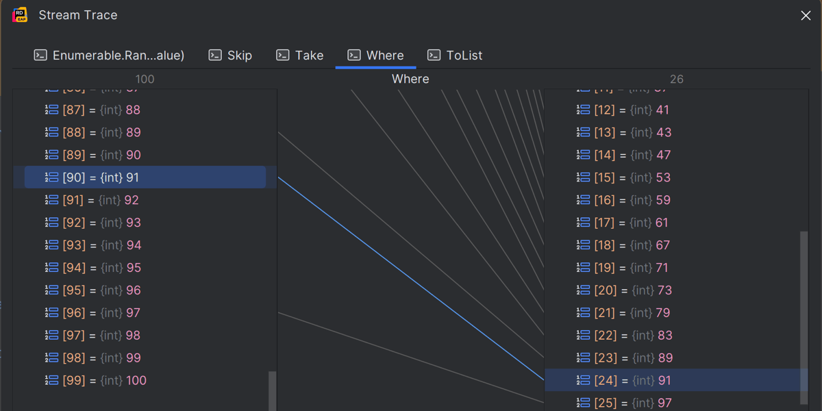The image size is (822, 411).
Task: Open the Enumerable.Range tab
Action: 110,55
